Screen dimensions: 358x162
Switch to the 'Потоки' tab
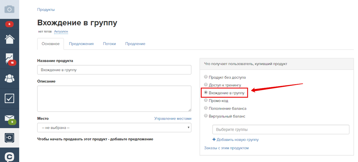(x=109, y=44)
